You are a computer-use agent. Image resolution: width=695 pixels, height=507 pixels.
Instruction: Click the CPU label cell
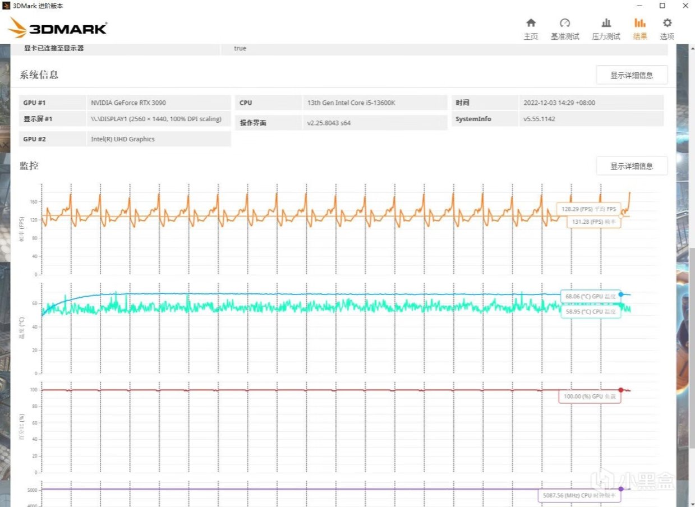pos(268,103)
